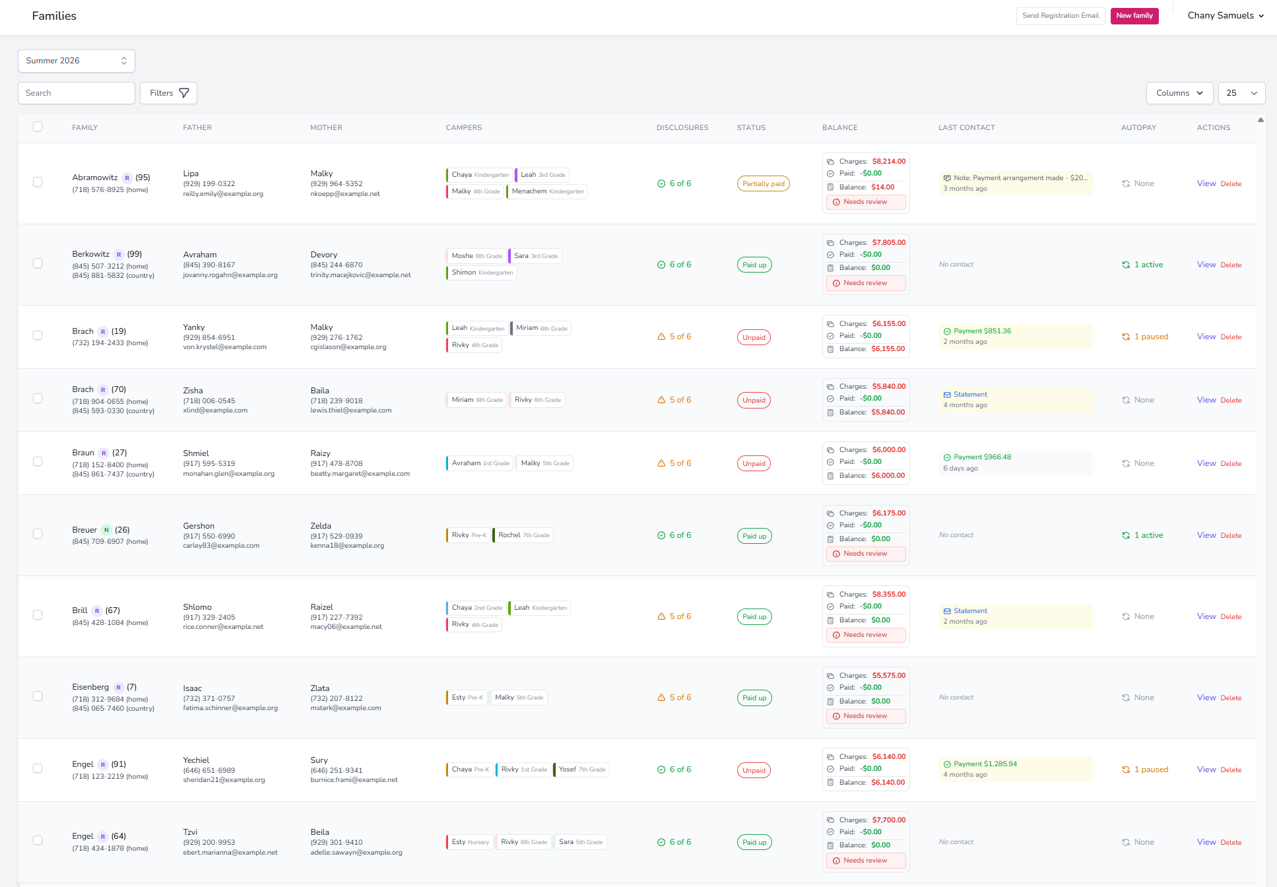The width and height of the screenshot is (1277, 887).
Task: Click the New family button
Action: pos(1134,16)
